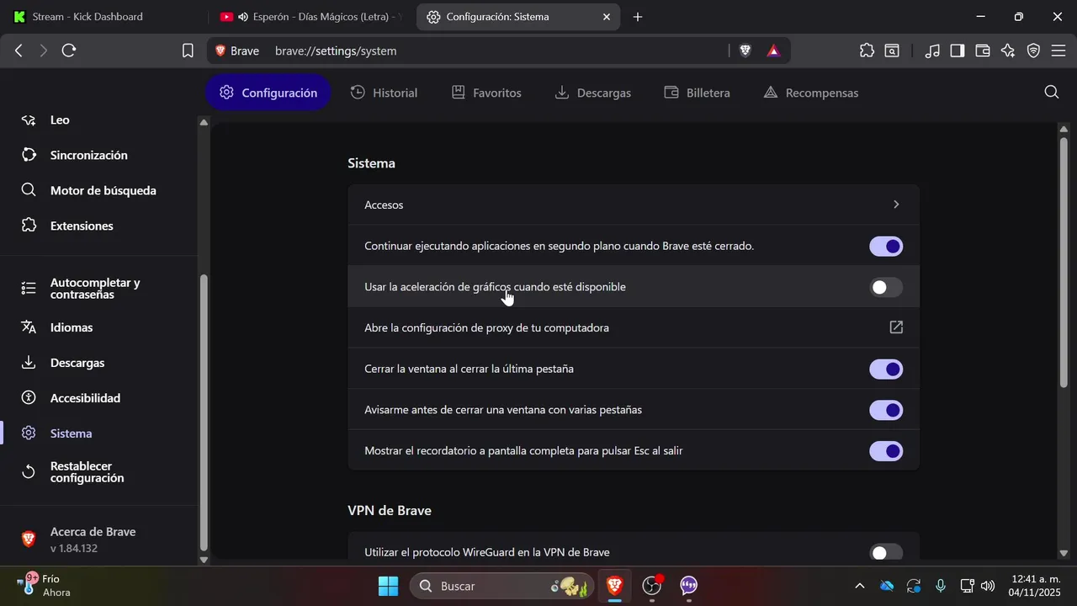
Task: Open the purple chat app in taskbar
Action: [689, 586]
